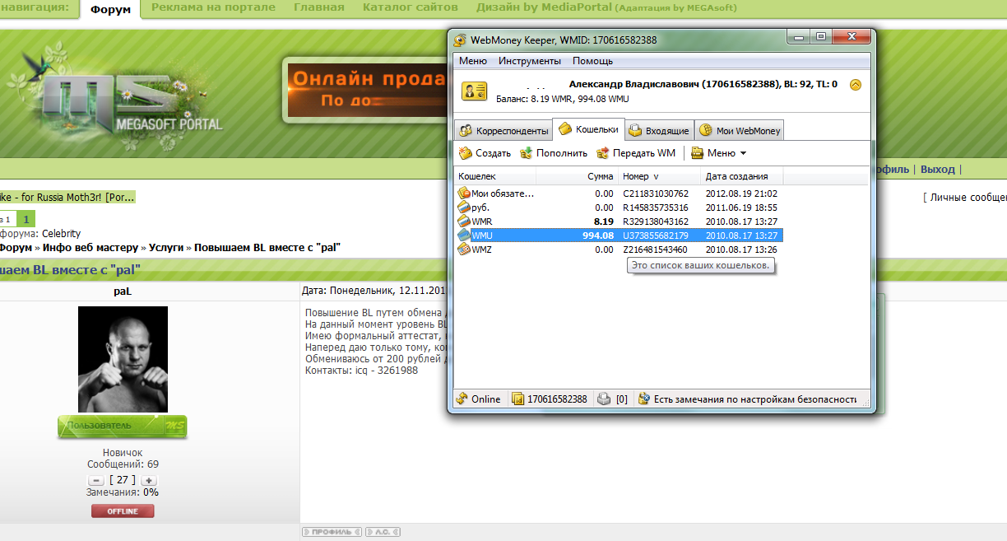
Task: Click the red OFFLINE status badge
Action: tap(123, 511)
